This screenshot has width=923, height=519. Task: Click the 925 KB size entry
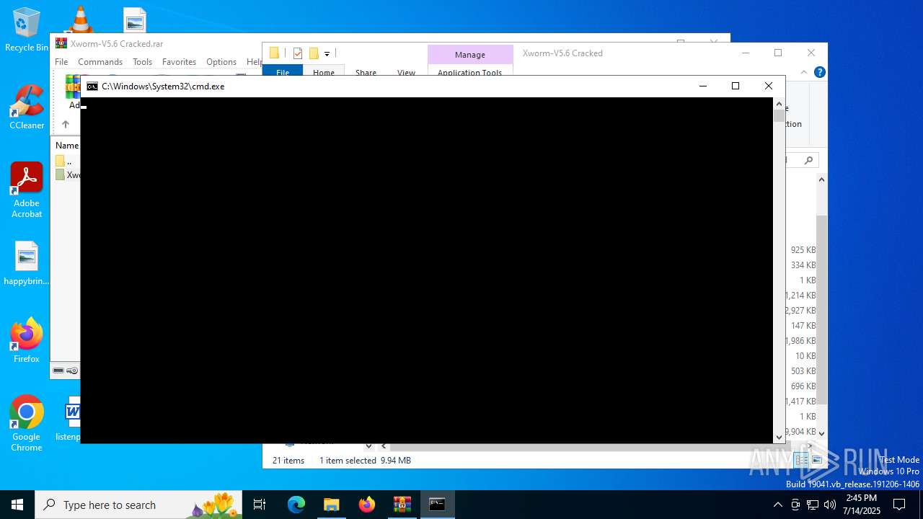(x=803, y=250)
